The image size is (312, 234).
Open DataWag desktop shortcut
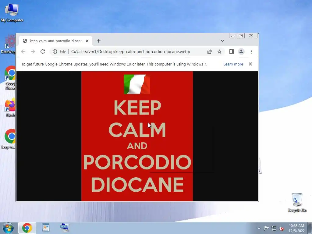8,44
